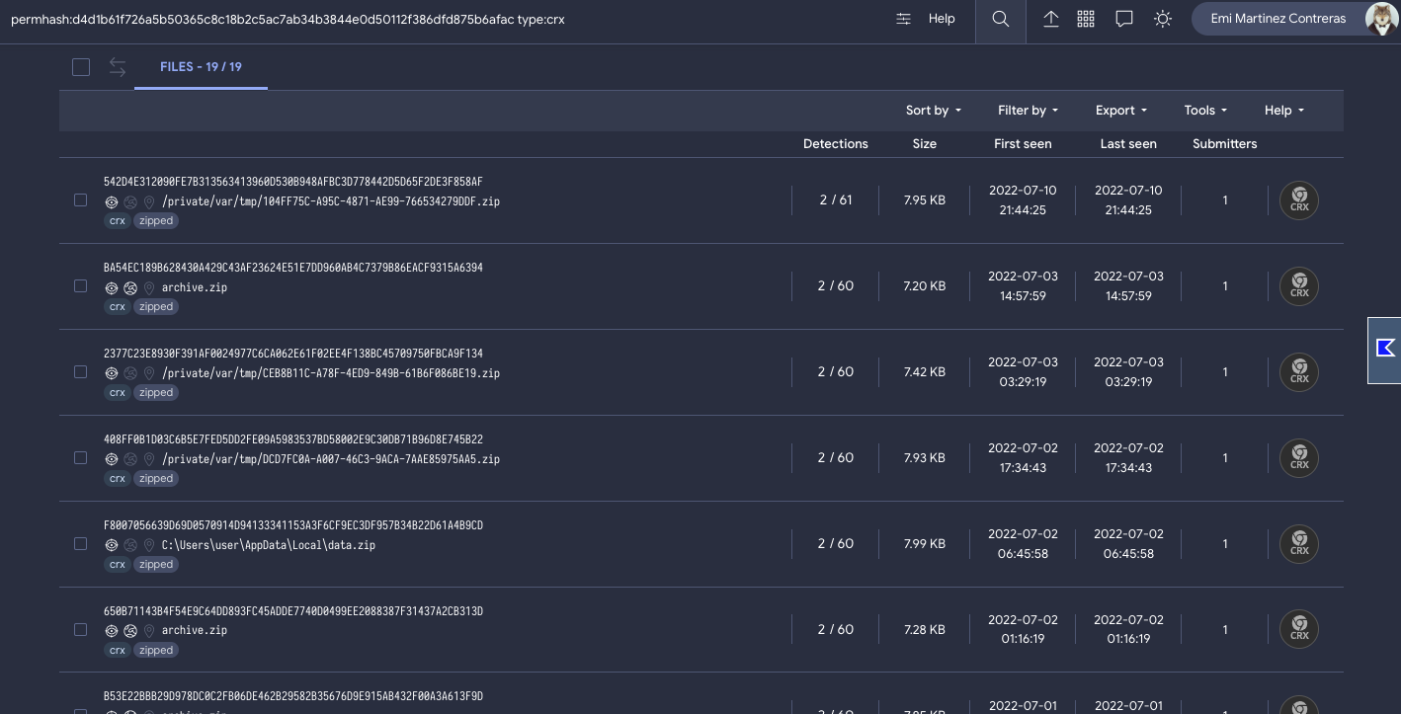The width and height of the screenshot is (1401, 714).
Task: Click file path ending 766534279DDF.zip
Action: [331, 201]
